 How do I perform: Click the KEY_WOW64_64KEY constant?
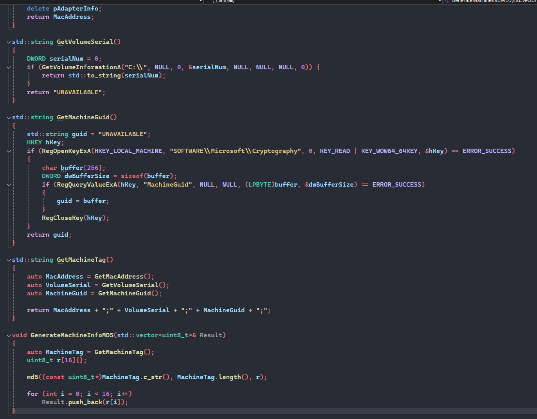pyautogui.click(x=389, y=151)
